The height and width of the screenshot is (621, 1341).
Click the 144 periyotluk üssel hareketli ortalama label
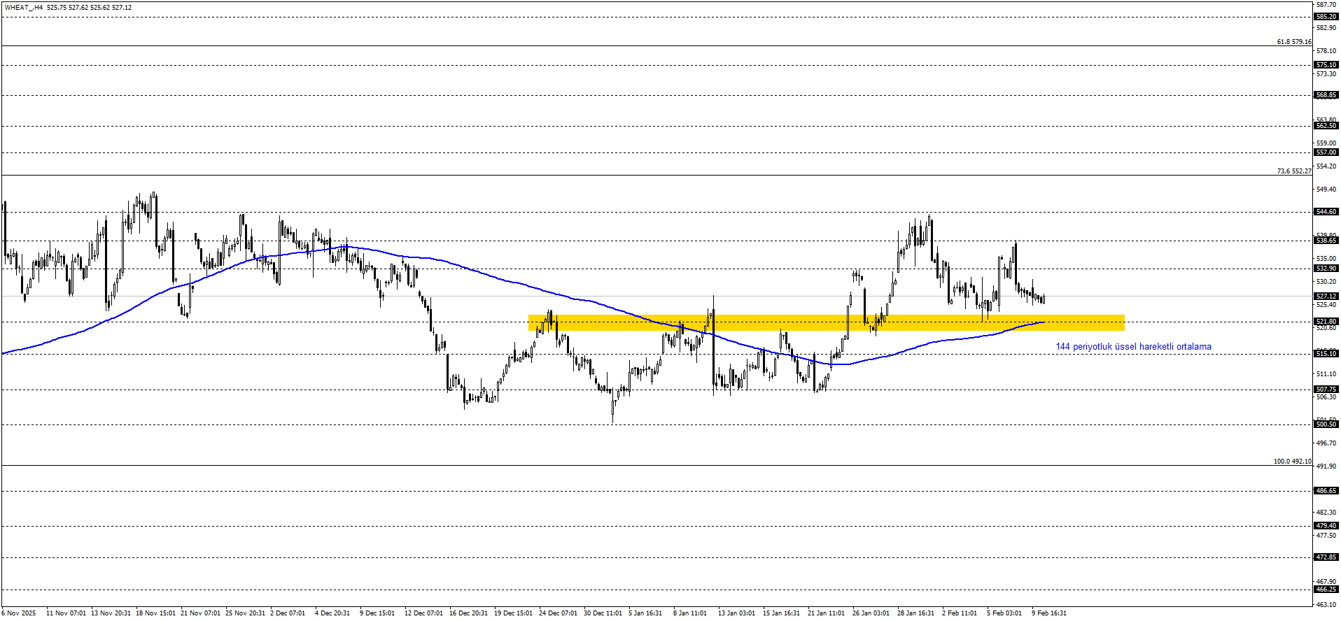click(x=1133, y=347)
